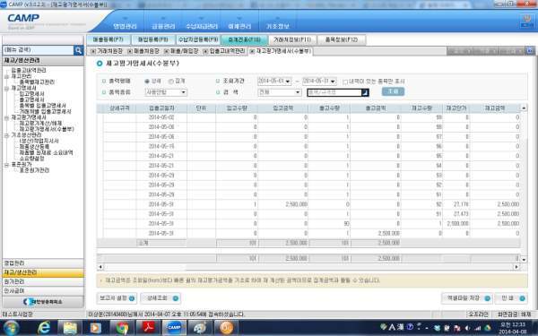Open the orange round app in the taskbar

pyautogui.click(x=226, y=327)
